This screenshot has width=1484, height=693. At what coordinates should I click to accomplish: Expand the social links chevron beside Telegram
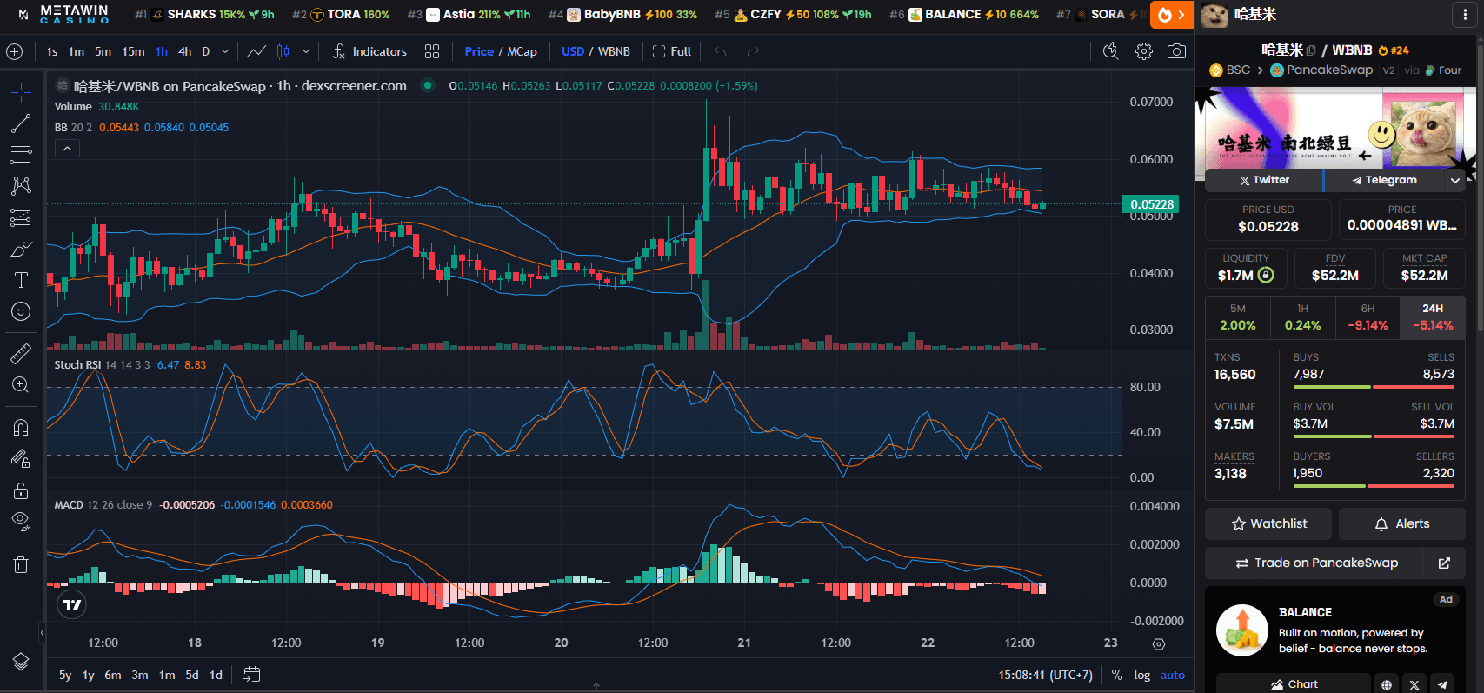[1455, 180]
